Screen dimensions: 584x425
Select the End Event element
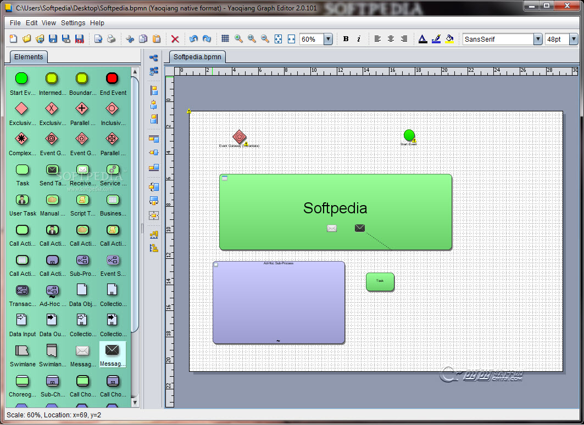pyautogui.click(x=113, y=79)
